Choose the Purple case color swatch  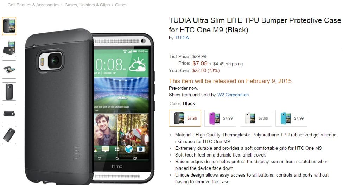(x=220, y=118)
